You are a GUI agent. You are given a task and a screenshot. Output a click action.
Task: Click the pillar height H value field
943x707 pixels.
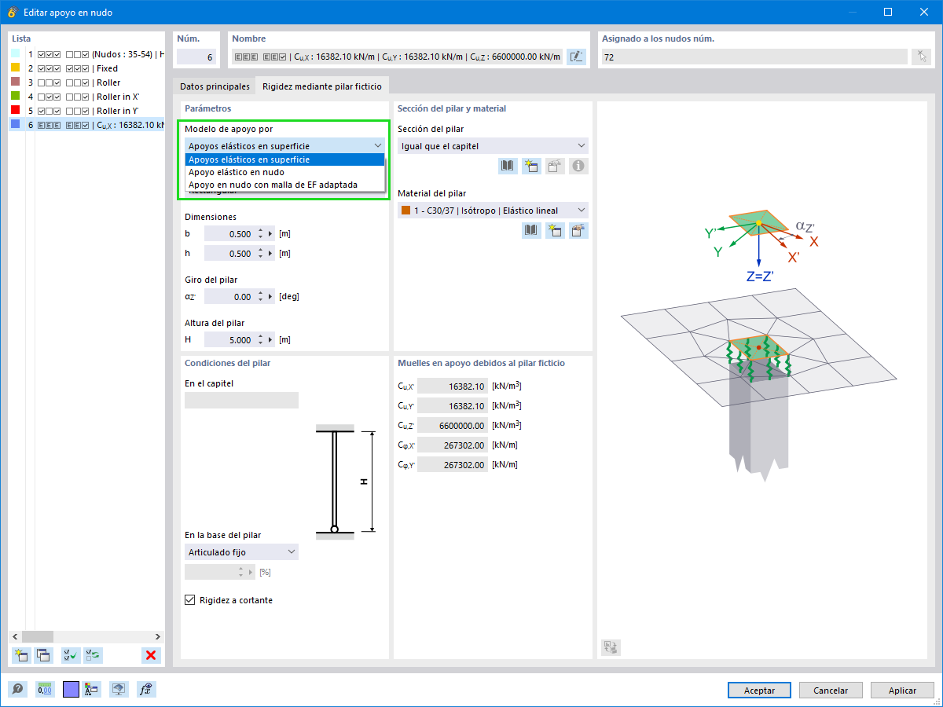(229, 340)
